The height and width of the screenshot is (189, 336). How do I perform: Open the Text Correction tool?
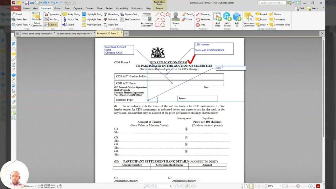130,19
